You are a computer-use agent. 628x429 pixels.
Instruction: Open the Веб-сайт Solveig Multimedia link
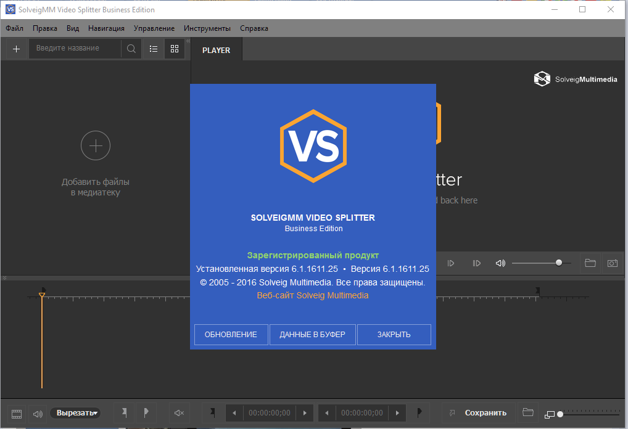point(313,295)
